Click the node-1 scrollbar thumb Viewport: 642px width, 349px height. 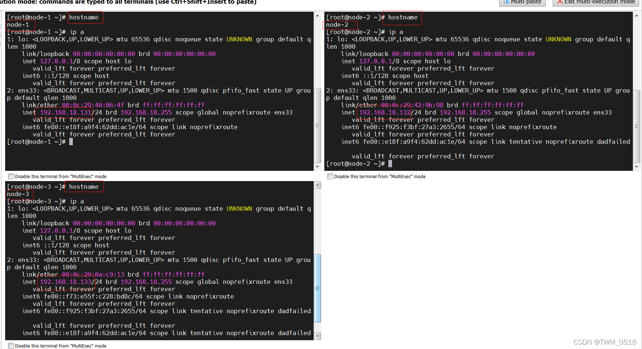[x=317, y=125]
